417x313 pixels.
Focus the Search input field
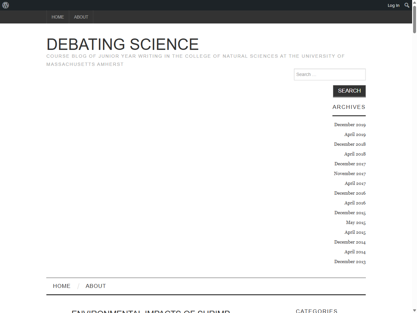click(x=329, y=74)
